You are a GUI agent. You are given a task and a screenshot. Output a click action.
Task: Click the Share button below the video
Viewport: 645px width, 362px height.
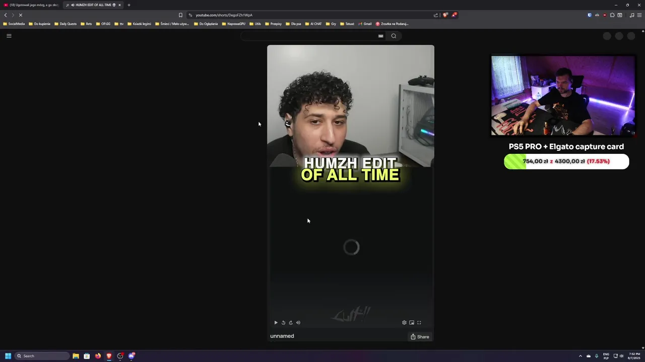coord(420,337)
